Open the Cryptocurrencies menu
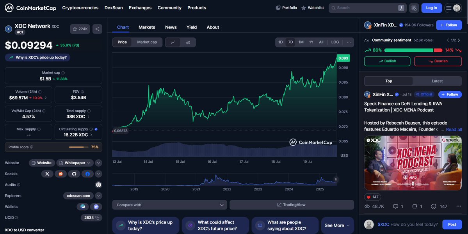Image resolution: width=468 pixels, height=234 pixels. 80,8
